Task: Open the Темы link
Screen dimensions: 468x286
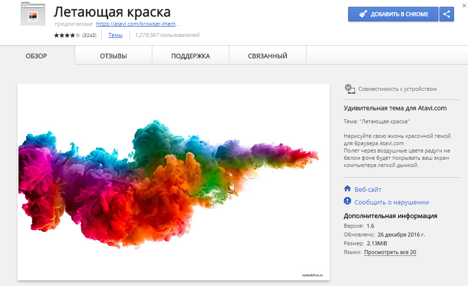Action: tap(115, 35)
